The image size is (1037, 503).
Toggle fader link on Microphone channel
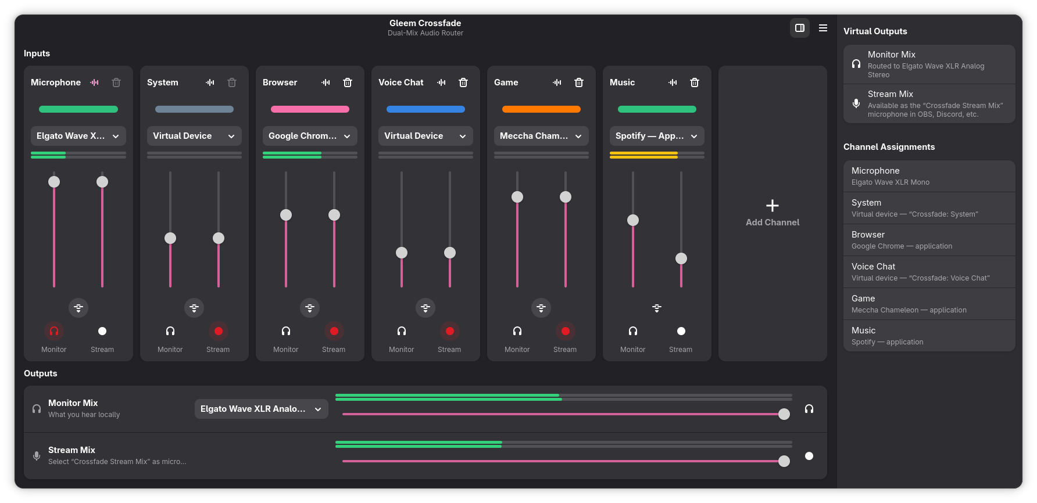[x=78, y=308]
